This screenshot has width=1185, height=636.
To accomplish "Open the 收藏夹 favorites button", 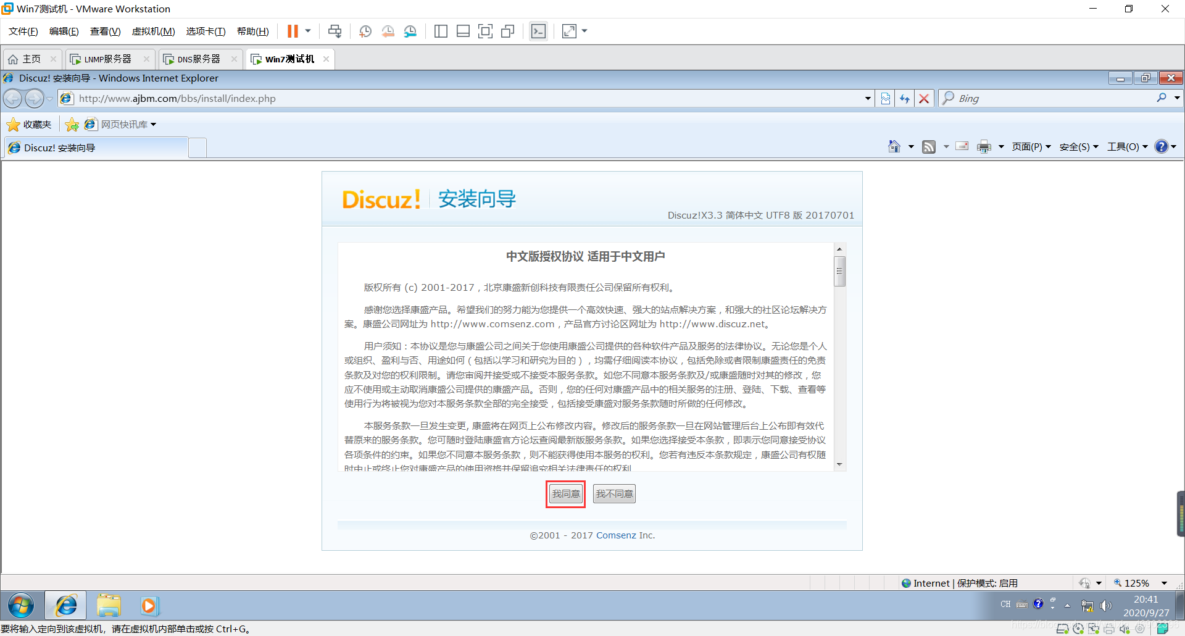I will [x=29, y=125].
